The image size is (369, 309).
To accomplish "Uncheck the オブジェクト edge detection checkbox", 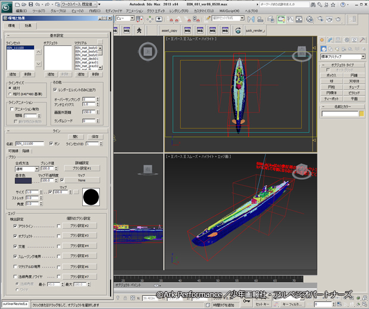I will (15, 236).
